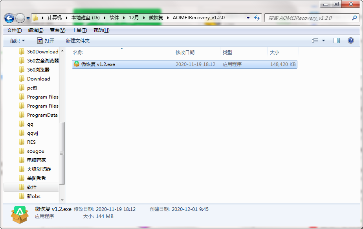Select the RES folder in the tree

[31, 142]
